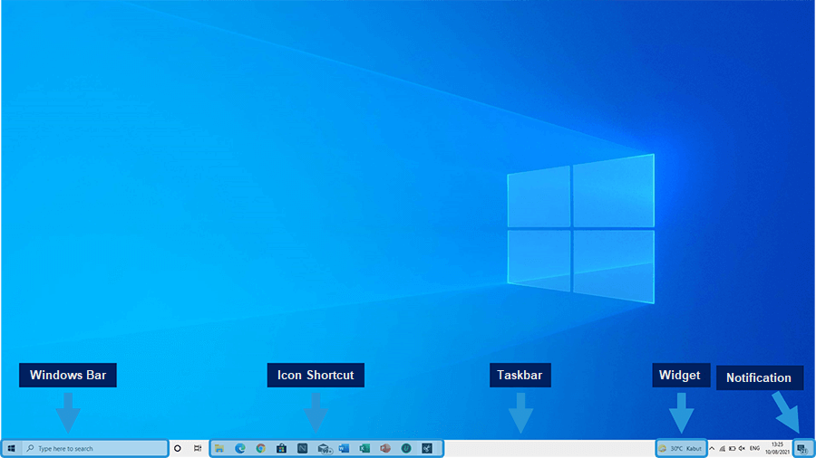Open the Notion app icon
Image resolution: width=816 pixels, height=458 pixels.
point(302,449)
